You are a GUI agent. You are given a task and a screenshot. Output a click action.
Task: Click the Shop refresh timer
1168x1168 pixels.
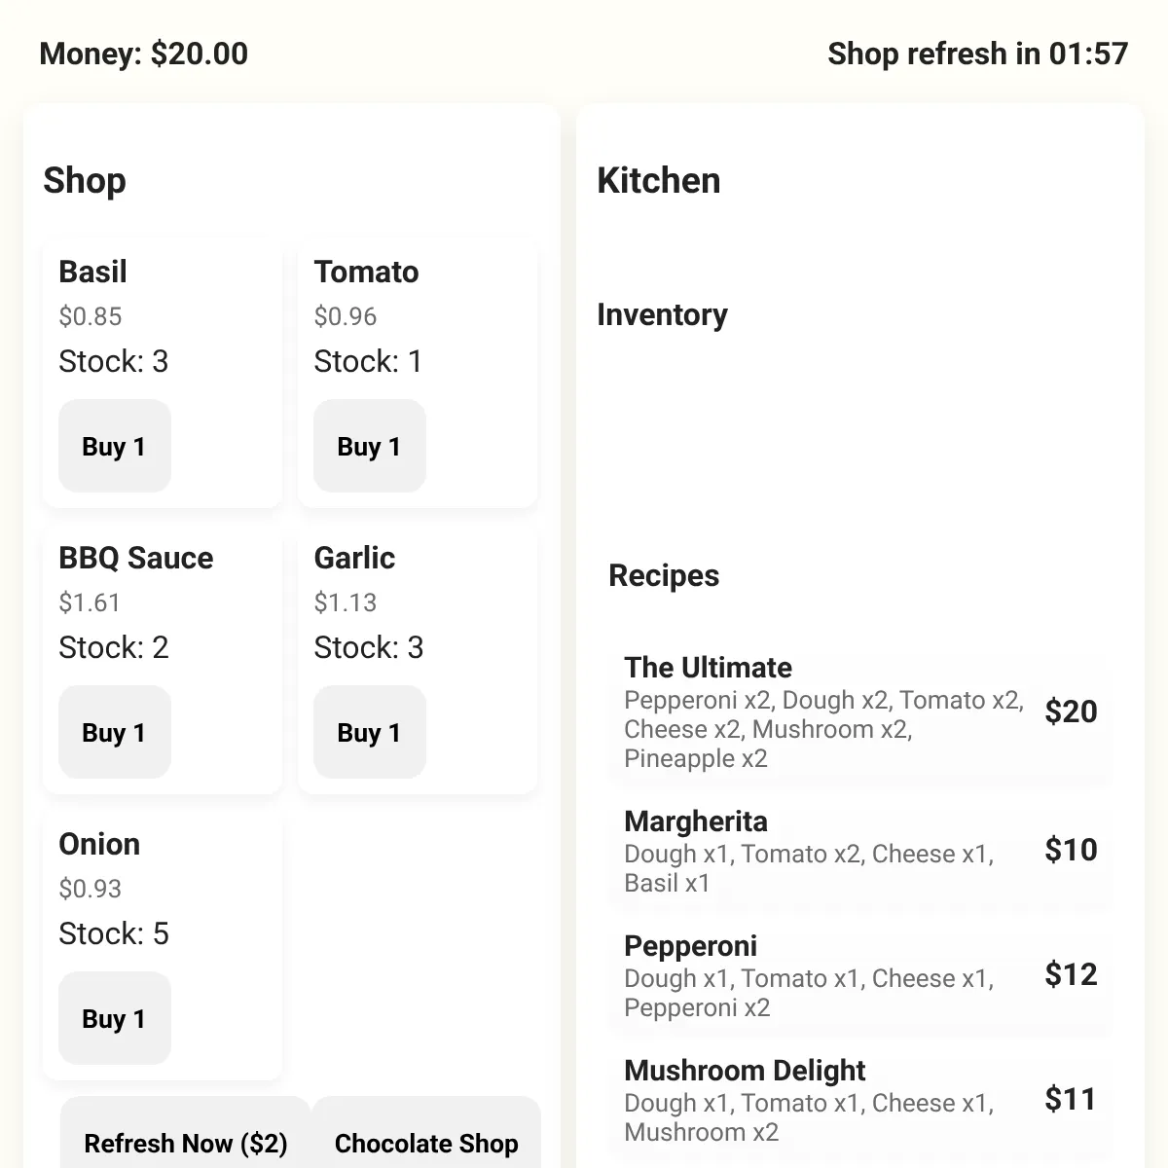(x=977, y=54)
